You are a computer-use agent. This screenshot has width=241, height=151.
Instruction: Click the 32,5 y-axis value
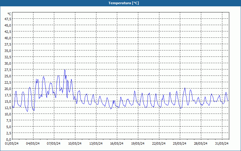tap(8, 57)
